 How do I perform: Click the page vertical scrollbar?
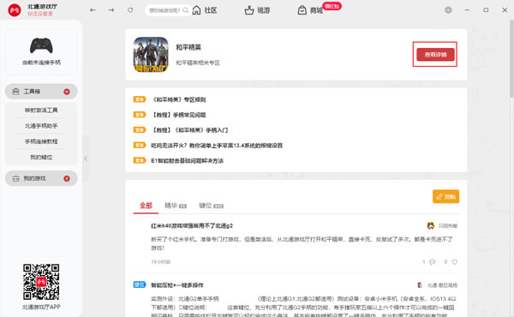pyautogui.click(x=511, y=58)
